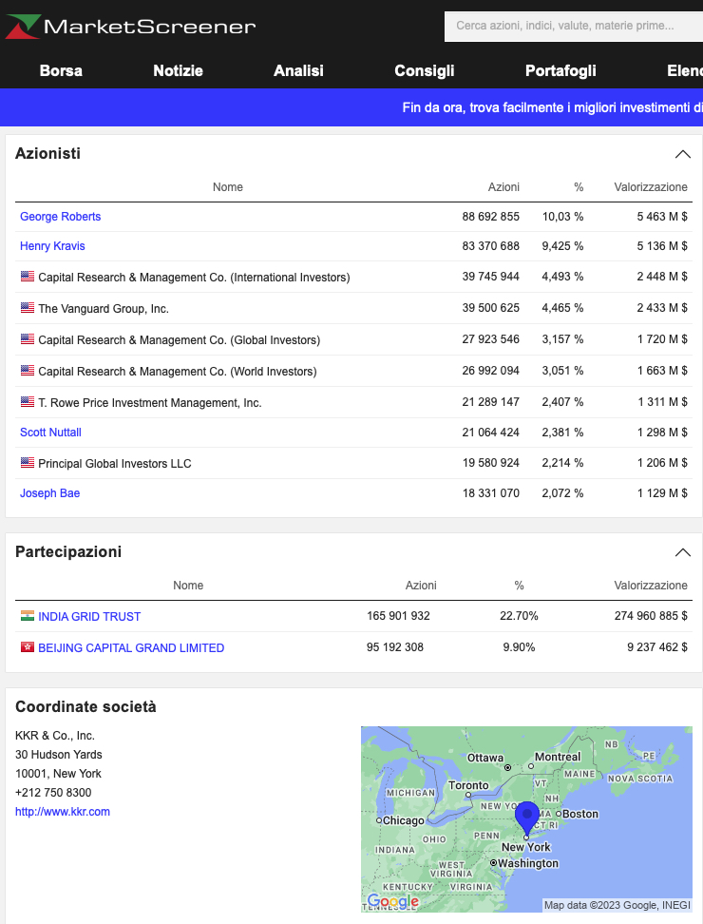Click flag beside Capital Research (World Investors)
Viewport: 703px width, 924px height.
click(28, 370)
